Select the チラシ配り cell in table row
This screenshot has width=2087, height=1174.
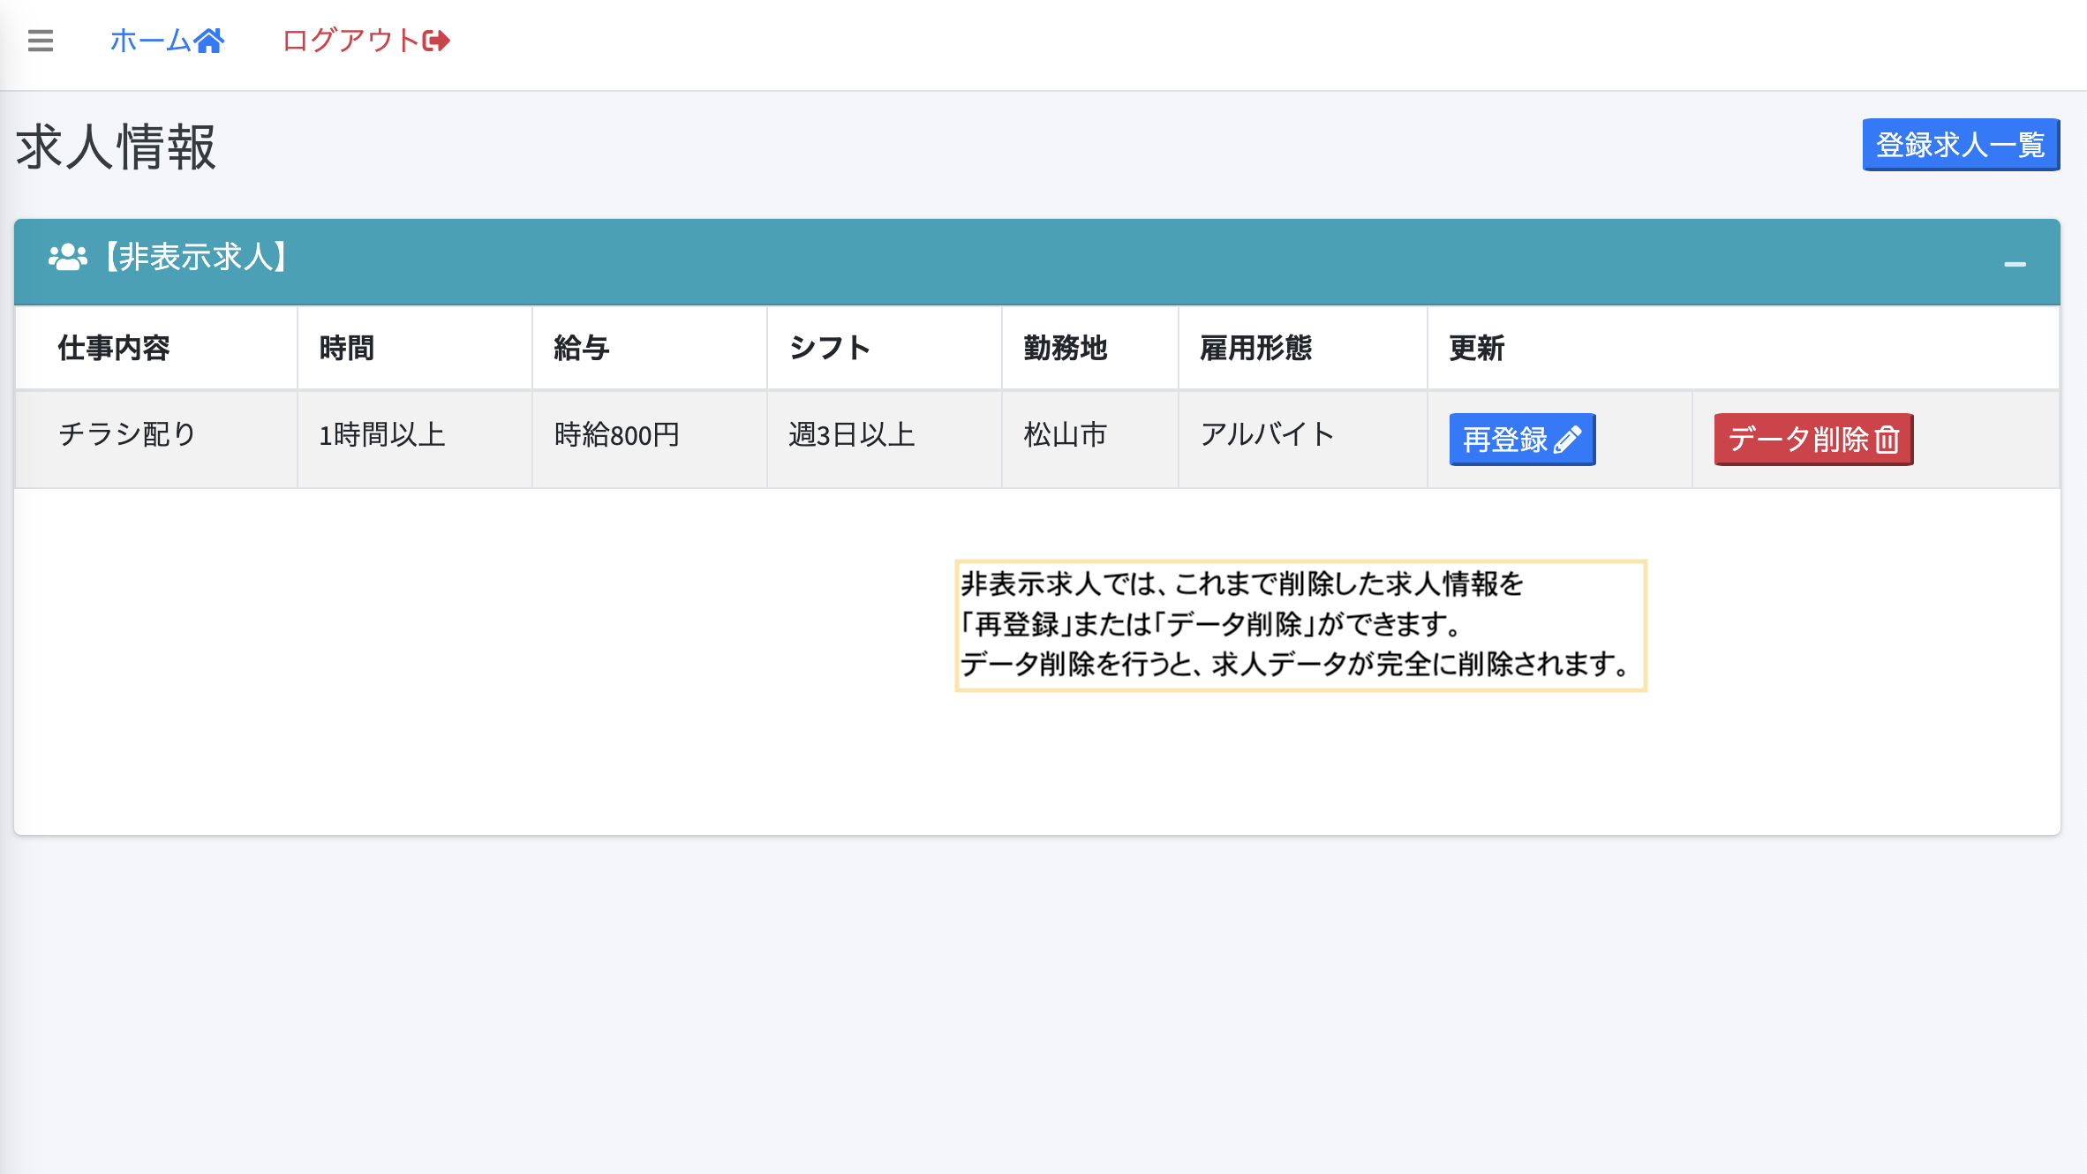127,434
